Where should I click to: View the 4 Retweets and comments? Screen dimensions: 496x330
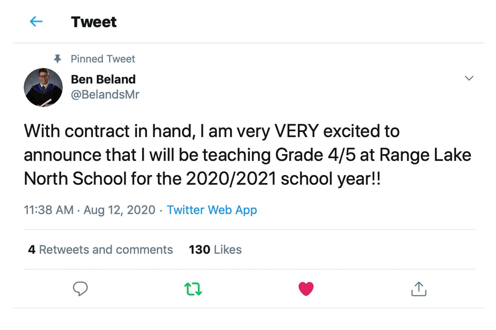coord(100,250)
